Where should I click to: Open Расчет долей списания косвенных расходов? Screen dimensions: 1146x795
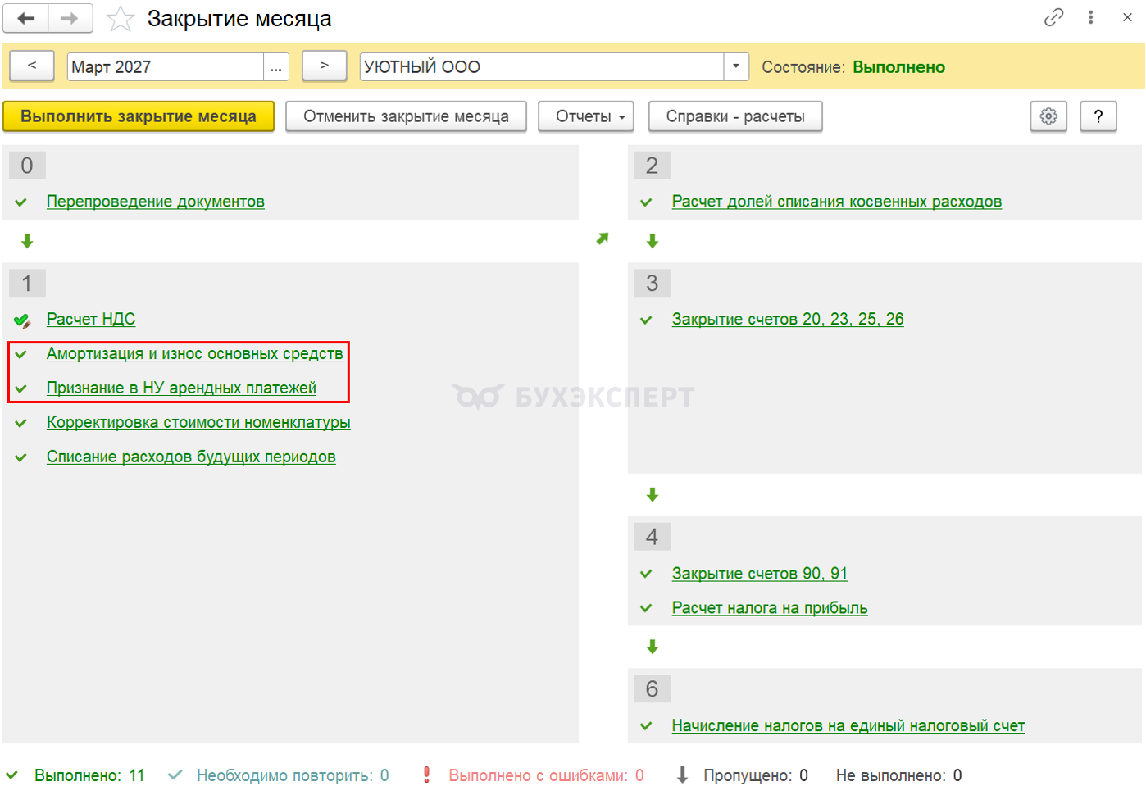(837, 202)
